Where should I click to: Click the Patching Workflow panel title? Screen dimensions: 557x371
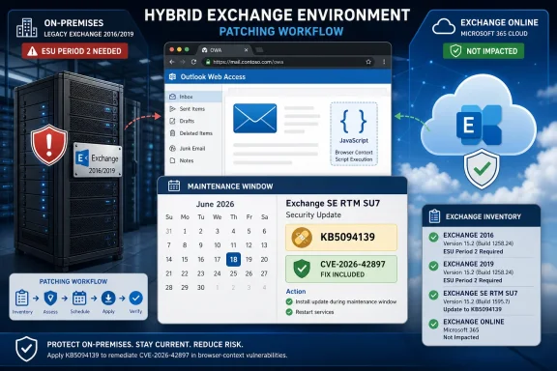(x=73, y=281)
